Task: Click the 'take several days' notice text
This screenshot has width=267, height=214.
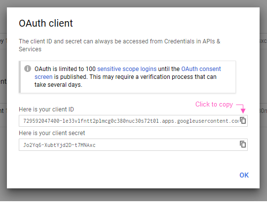Action: [58, 85]
